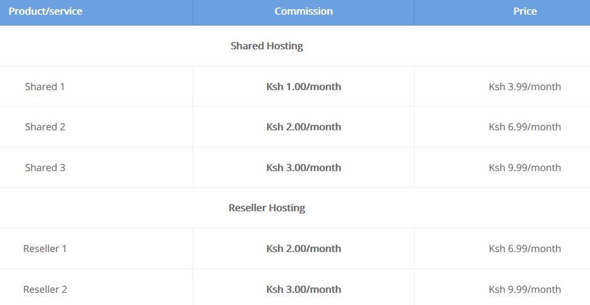
Task: Select Shared 2 commission Ksh 2.00/month
Action: pos(304,127)
